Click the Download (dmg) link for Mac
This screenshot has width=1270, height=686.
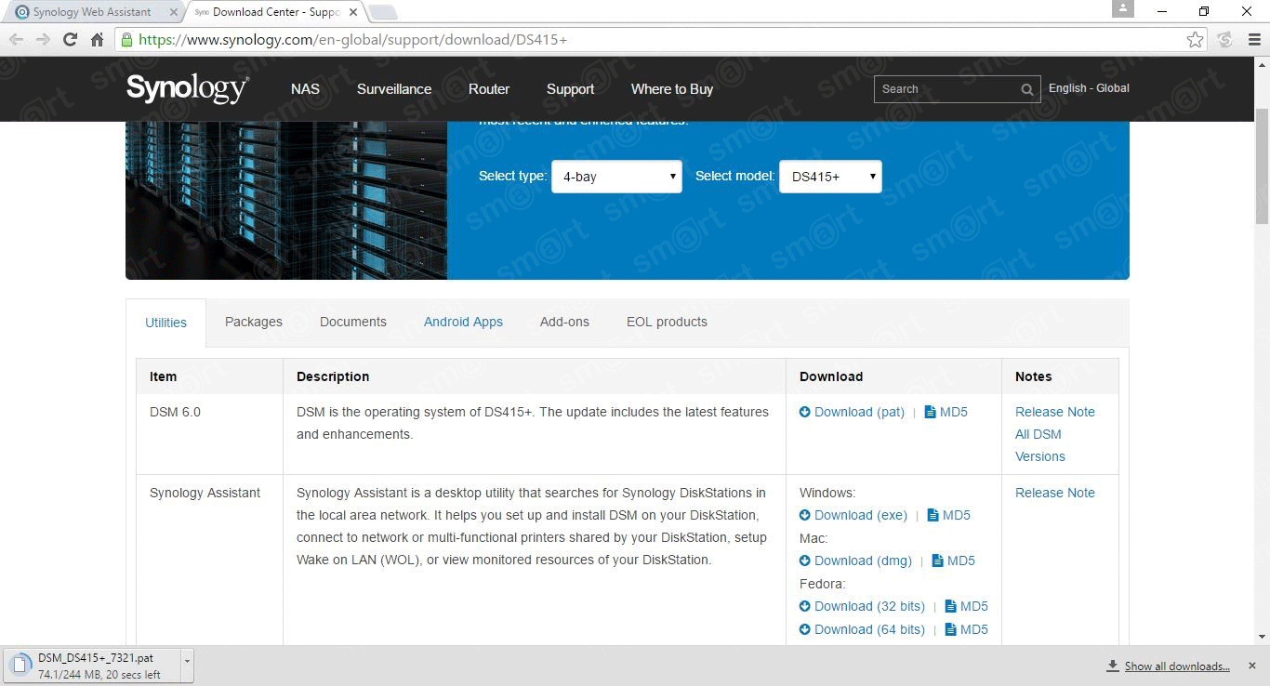pyautogui.click(x=863, y=561)
